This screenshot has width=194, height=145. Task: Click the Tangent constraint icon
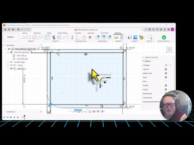[x=84, y=37]
